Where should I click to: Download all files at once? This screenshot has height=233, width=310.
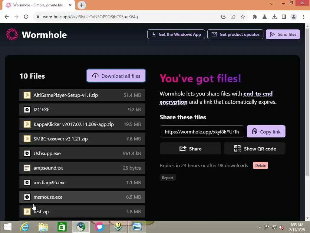116,76
